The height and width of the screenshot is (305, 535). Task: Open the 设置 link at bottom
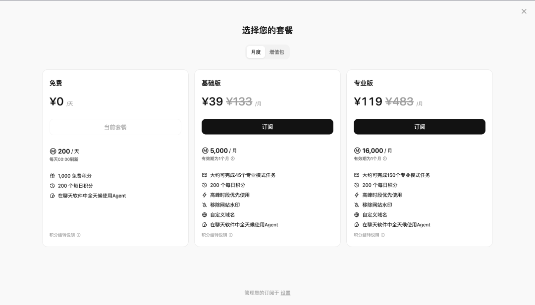[x=285, y=293]
